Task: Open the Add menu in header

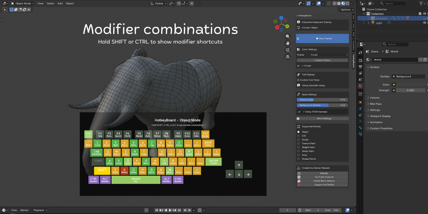Action: (x=60, y=3)
